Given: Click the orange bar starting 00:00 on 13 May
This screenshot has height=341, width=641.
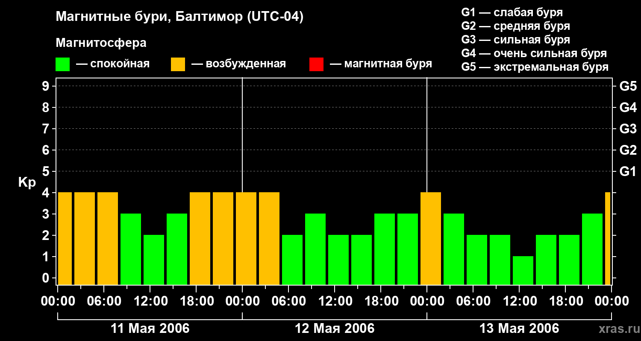Looking at the screenshot, I should [431, 239].
